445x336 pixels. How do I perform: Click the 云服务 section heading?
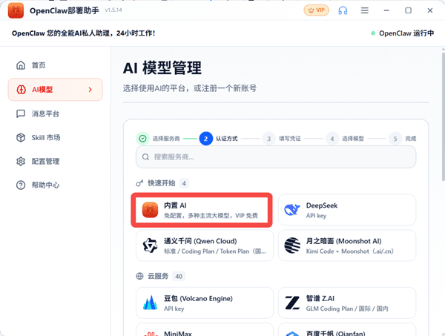pos(158,276)
